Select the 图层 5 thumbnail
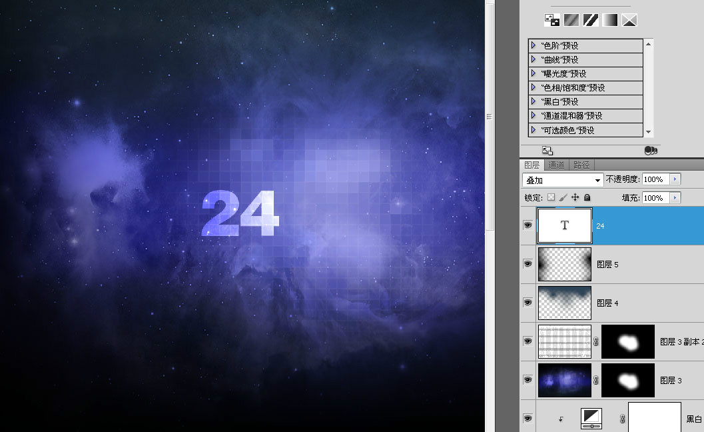This screenshot has height=432, width=704. pos(565,264)
